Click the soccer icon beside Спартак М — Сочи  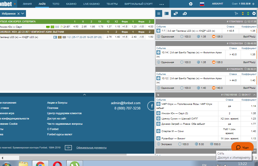pos(158,131)
